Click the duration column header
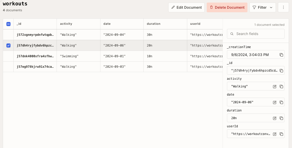Screen dimensions: 292x148 tap(165, 24)
